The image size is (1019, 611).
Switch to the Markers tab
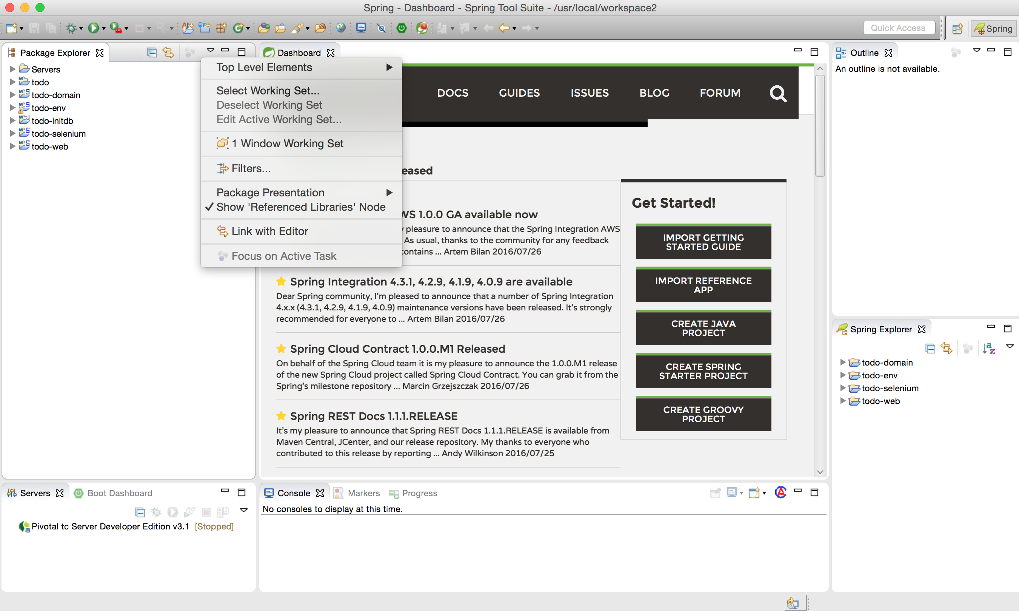click(x=364, y=493)
